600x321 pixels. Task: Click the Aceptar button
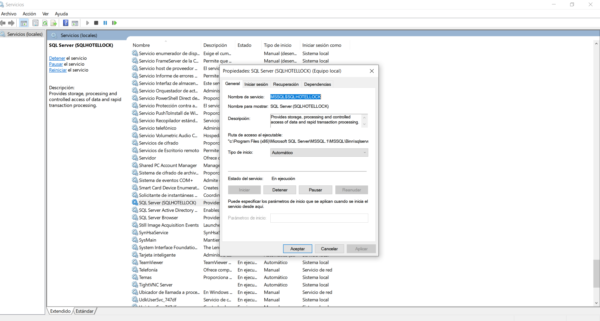coord(298,249)
